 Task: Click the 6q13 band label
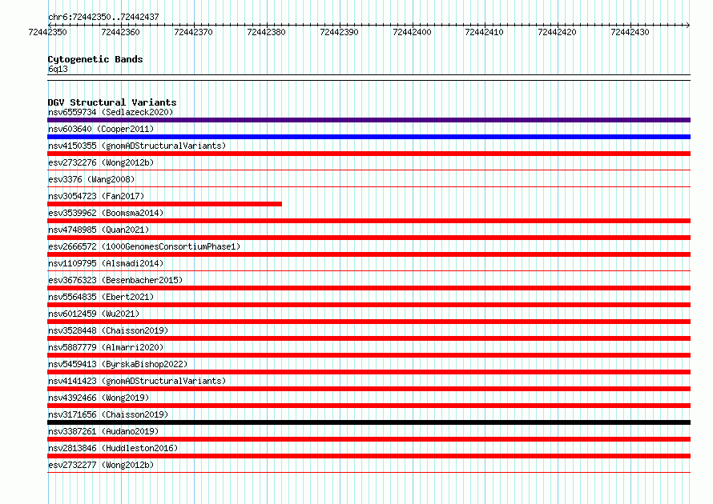[x=58, y=69]
